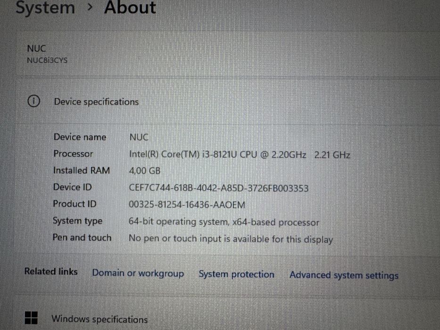This screenshot has height=330, width=440.
Task: Select the Intel(R) Core(TM) i3-8121U processor text
Action: pos(240,155)
